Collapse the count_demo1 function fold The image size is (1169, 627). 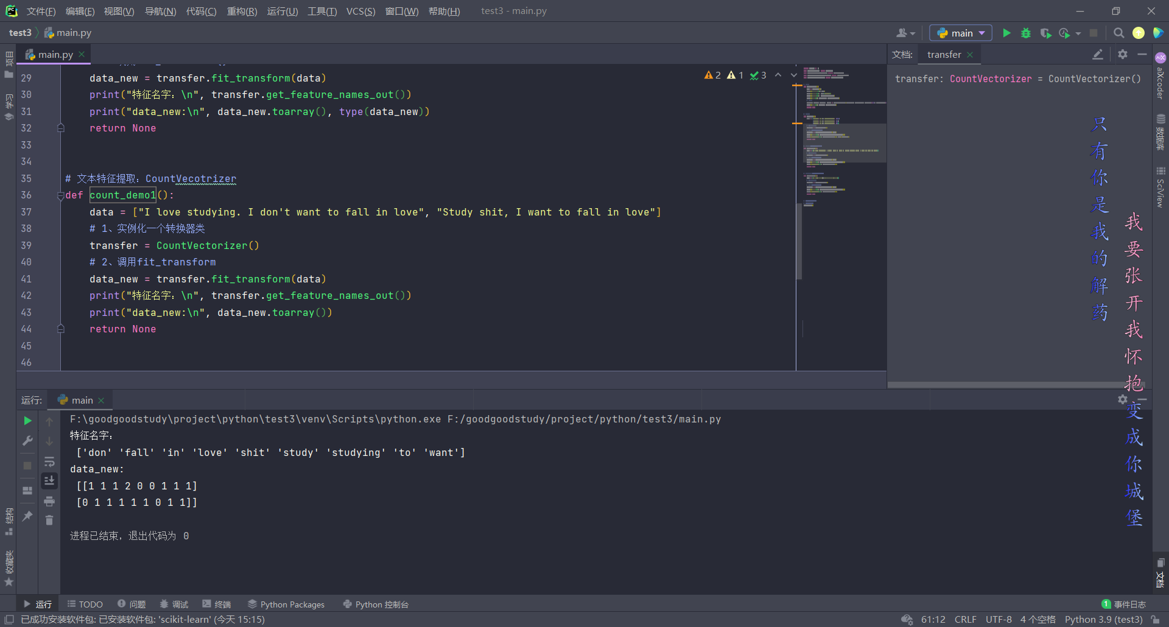click(60, 195)
